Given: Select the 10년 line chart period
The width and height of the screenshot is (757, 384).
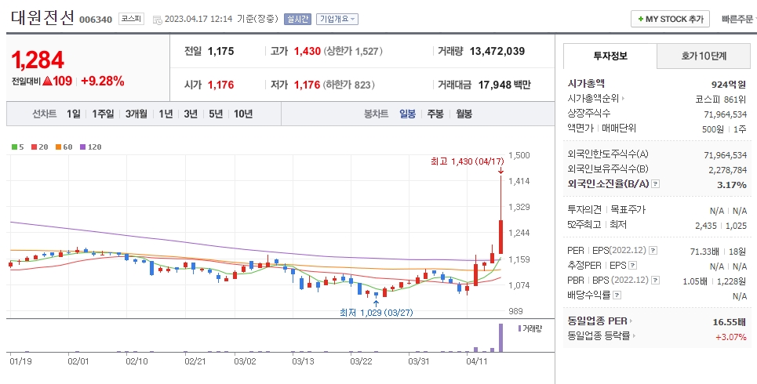Looking at the screenshot, I should pos(243,114).
